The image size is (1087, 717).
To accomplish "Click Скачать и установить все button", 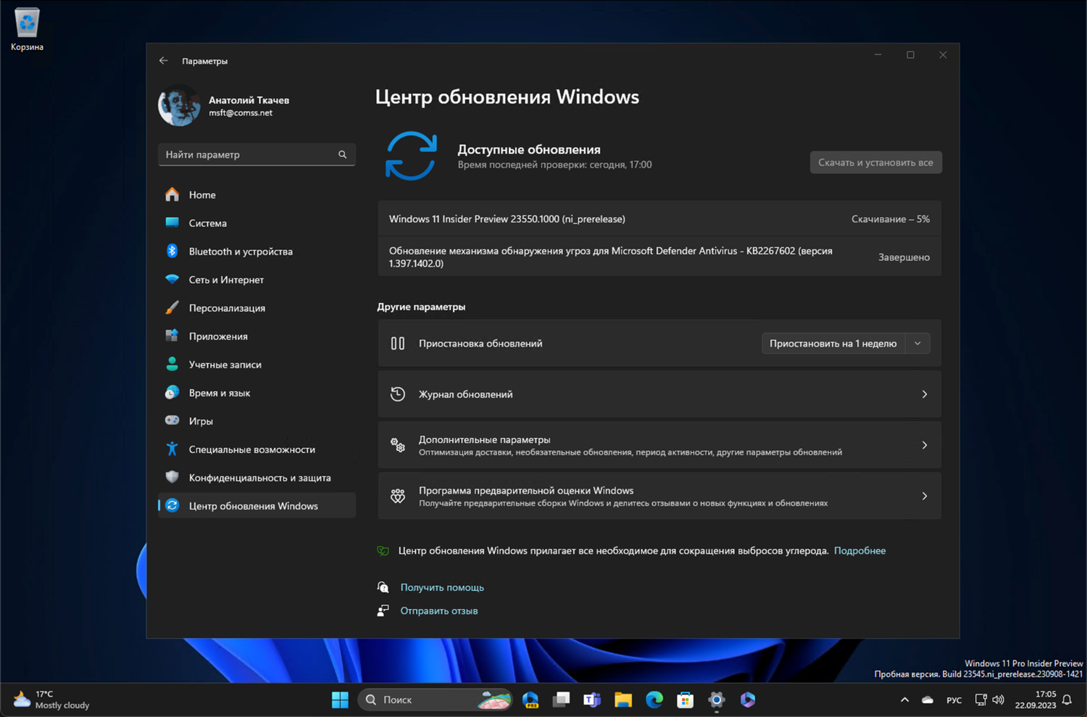I will click(875, 162).
